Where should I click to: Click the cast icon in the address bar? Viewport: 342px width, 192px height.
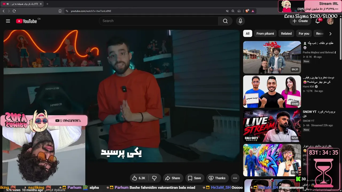[239, 11]
